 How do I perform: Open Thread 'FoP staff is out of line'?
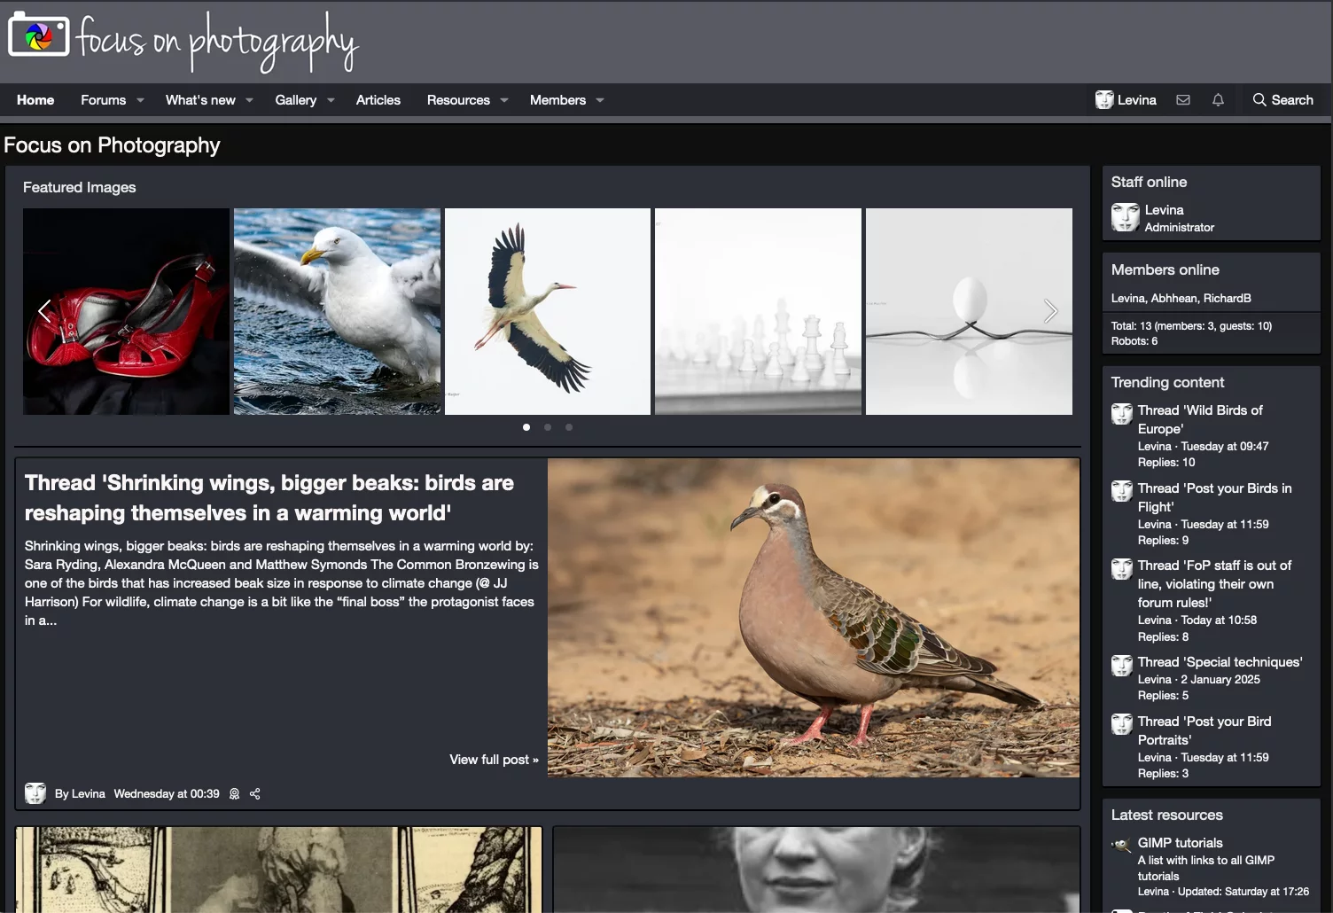tap(1214, 584)
